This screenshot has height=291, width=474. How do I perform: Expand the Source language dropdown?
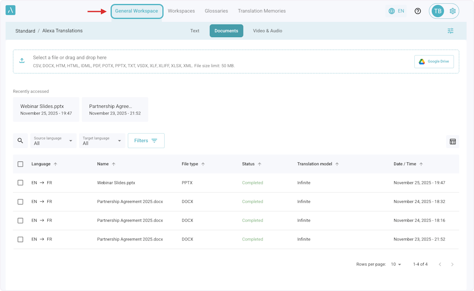pyautogui.click(x=53, y=141)
